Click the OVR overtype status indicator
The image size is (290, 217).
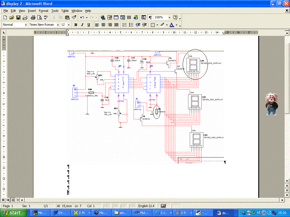coord(133,206)
